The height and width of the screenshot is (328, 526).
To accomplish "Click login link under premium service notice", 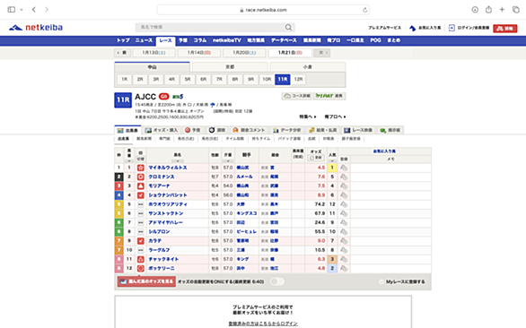I will [263, 324].
